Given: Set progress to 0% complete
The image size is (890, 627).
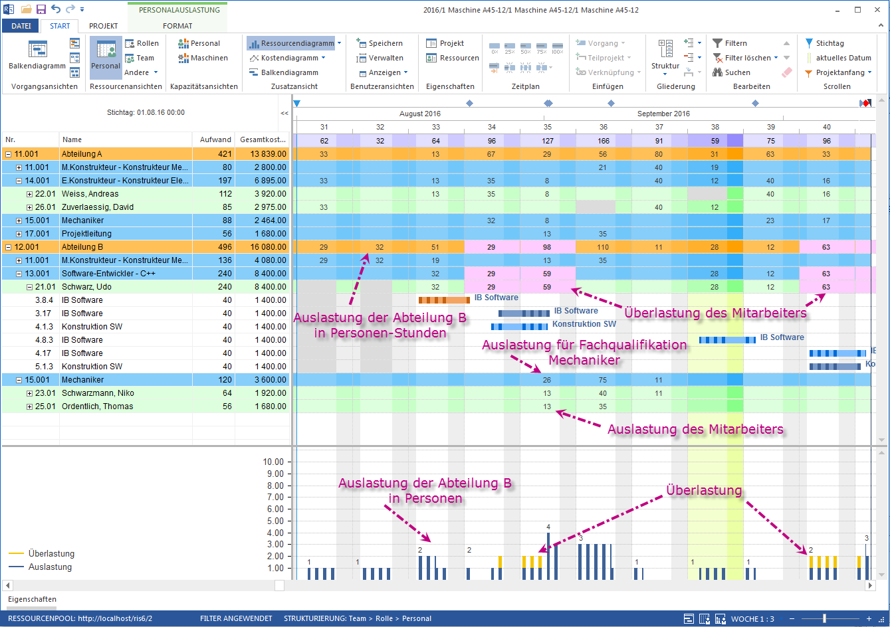Looking at the screenshot, I should click(x=495, y=48).
